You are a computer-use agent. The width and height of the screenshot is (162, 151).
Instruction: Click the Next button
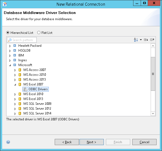[x=91, y=142]
